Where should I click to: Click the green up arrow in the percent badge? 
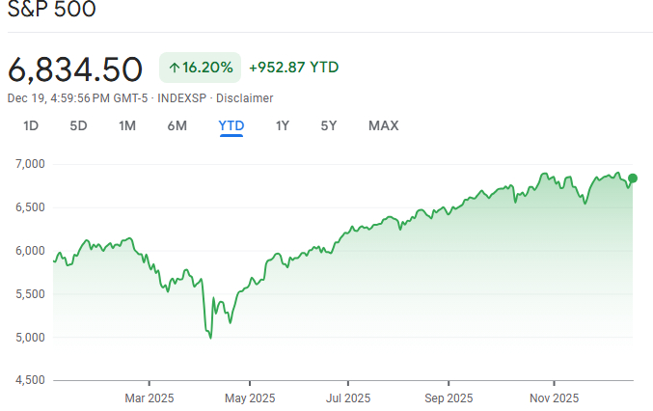[x=175, y=68]
